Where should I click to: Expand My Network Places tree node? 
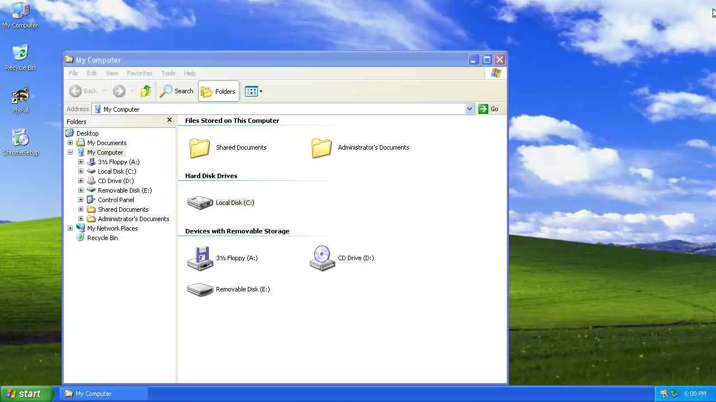[x=70, y=228]
